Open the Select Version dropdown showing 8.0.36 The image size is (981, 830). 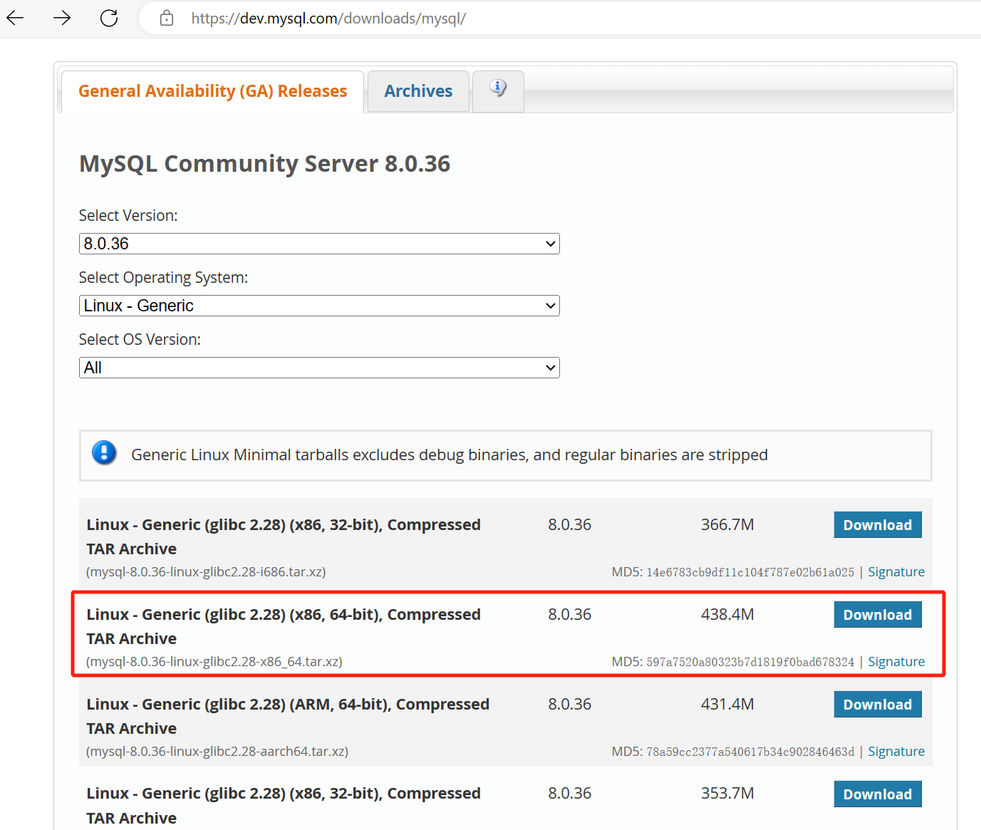point(319,244)
